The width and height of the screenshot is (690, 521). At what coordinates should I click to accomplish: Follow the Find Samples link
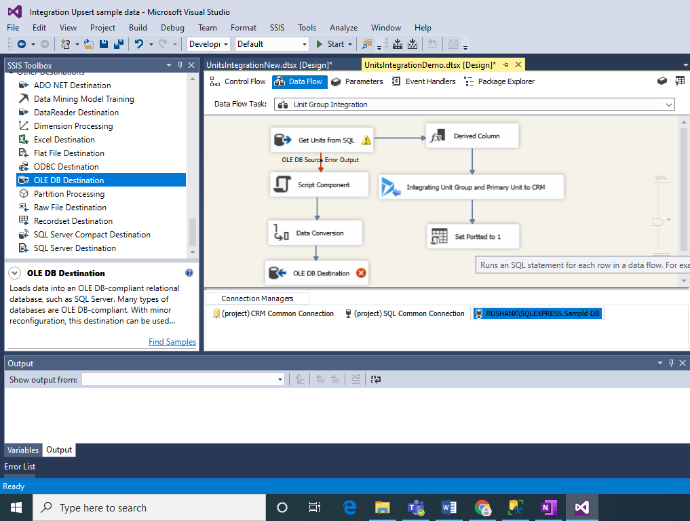coord(172,341)
